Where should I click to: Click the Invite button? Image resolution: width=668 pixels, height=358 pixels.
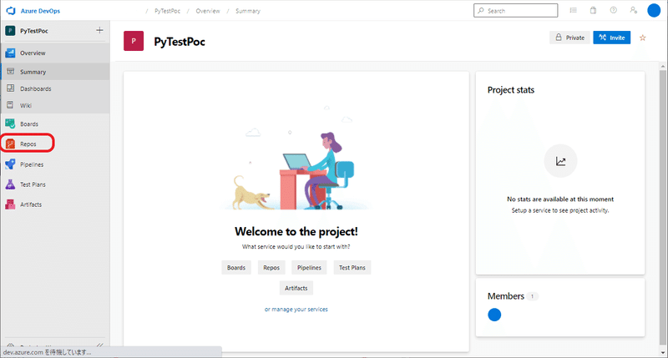click(612, 38)
